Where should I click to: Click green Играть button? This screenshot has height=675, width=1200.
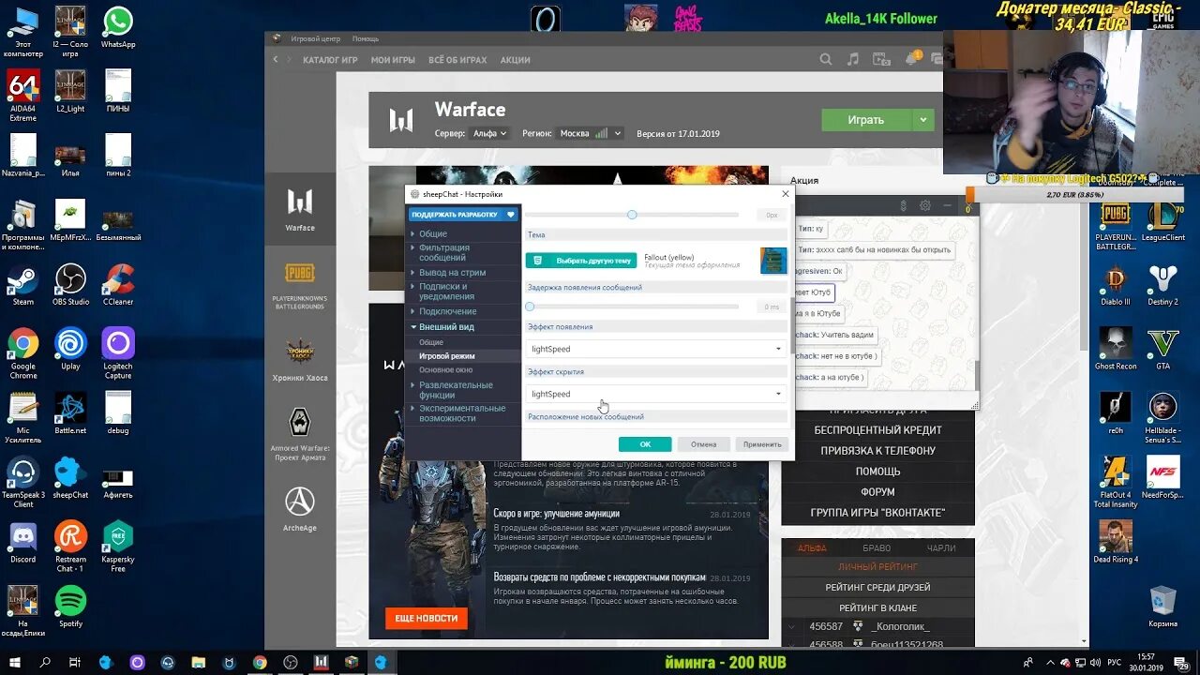pos(866,120)
